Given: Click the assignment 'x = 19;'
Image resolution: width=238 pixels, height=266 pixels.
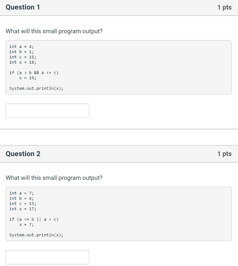Looking at the screenshot, I should point(28,78).
